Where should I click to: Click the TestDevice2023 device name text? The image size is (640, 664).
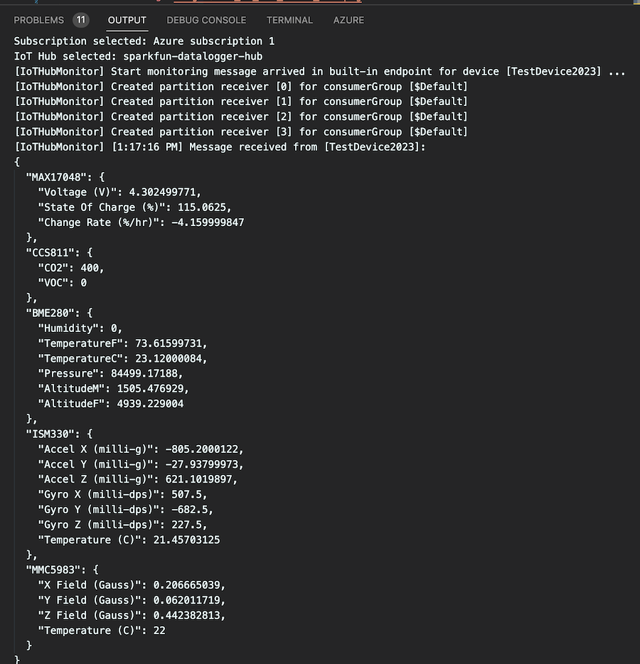click(555, 71)
